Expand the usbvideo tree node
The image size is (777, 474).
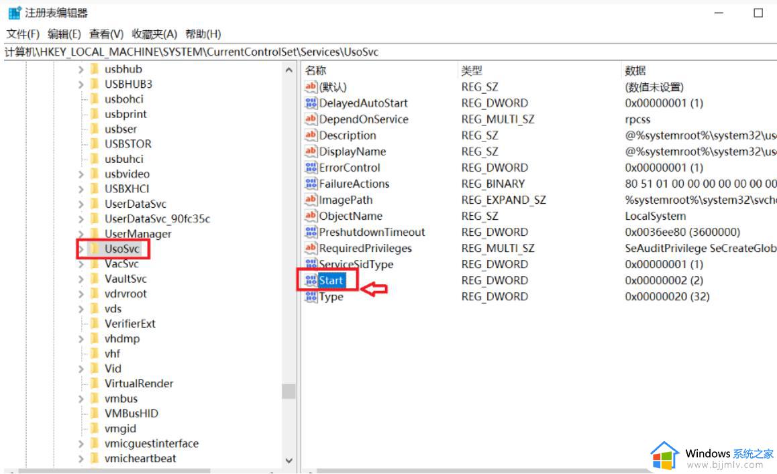tap(81, 174)
